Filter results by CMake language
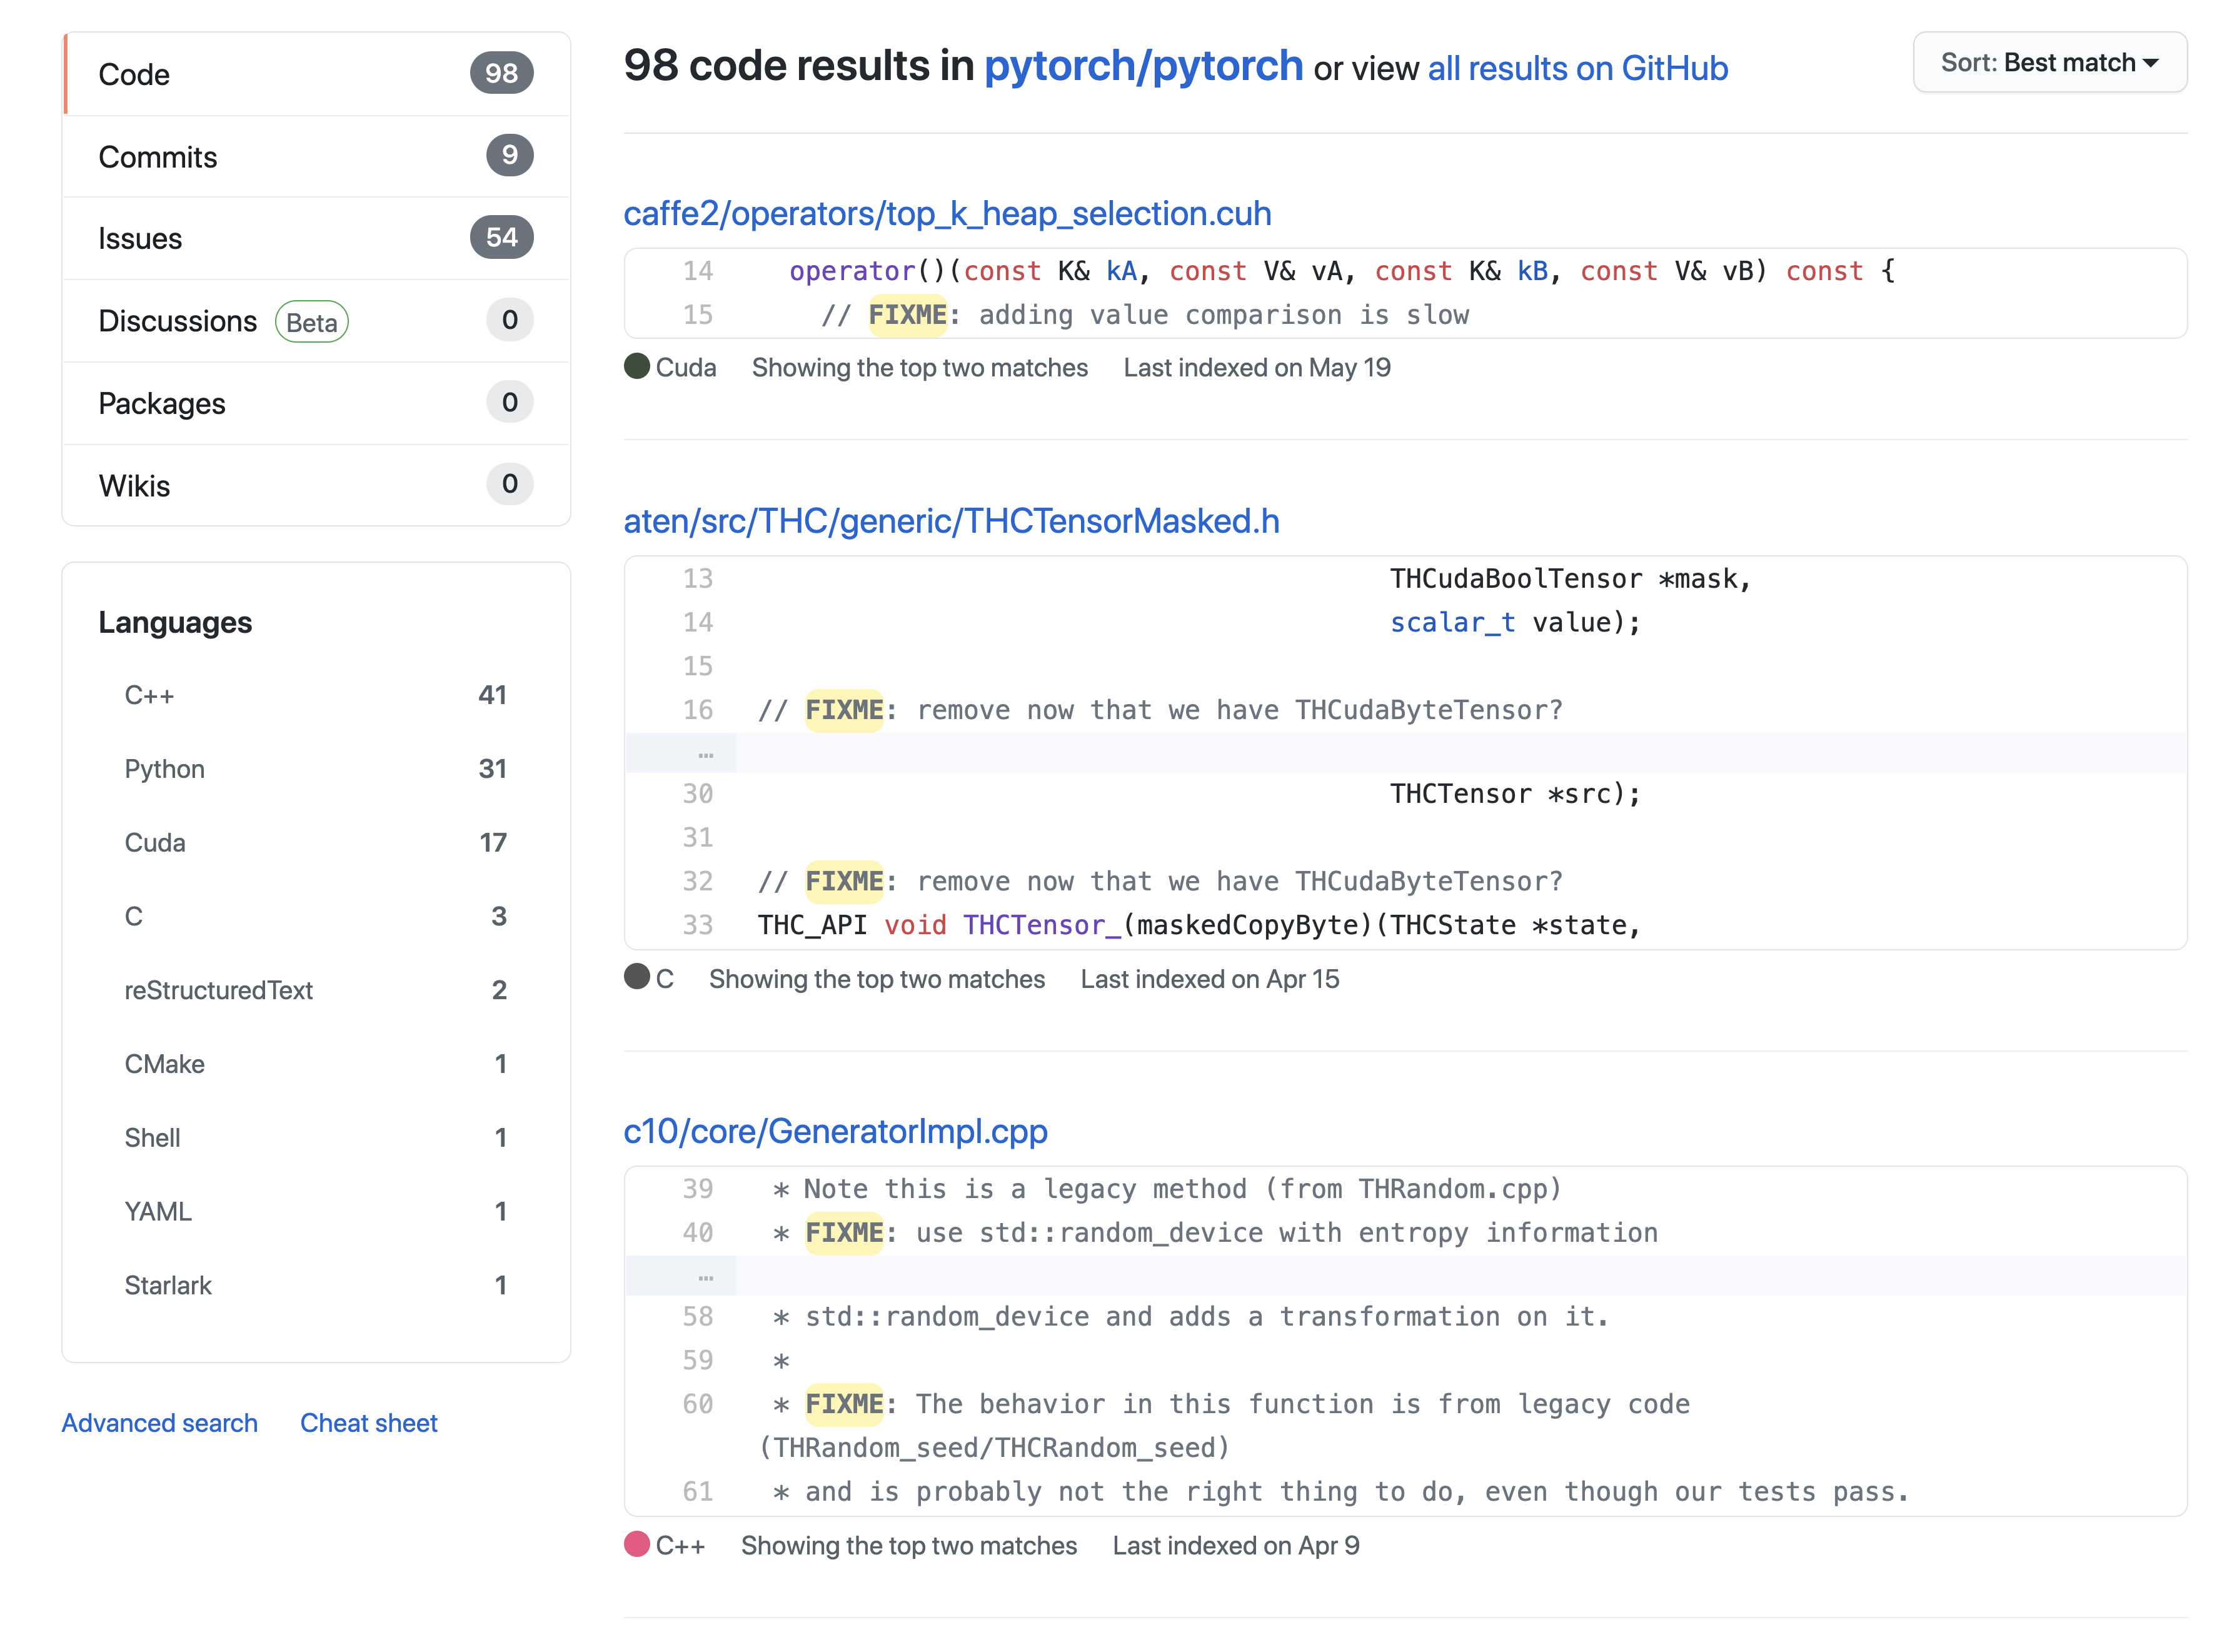 coord(316,1064)
